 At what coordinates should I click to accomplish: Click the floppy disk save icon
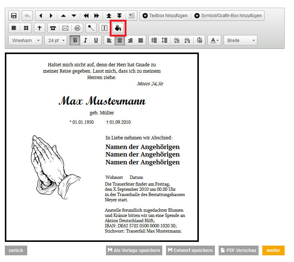[x=14, y=16]
